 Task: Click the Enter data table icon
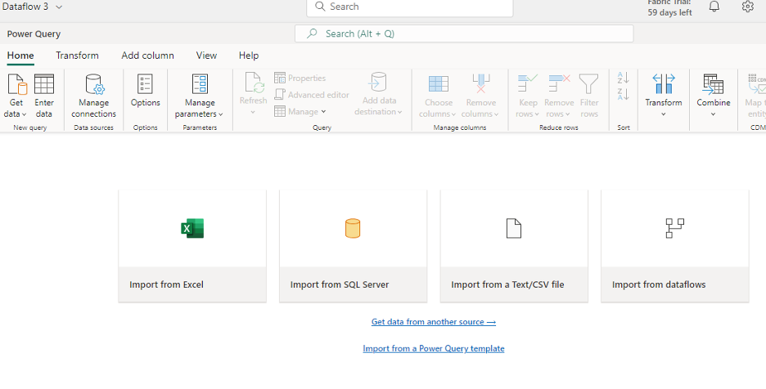pyautogui.click(x=44, y=84)
